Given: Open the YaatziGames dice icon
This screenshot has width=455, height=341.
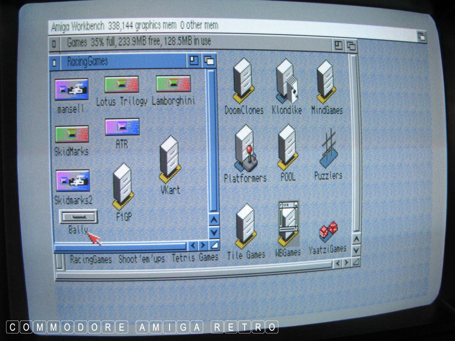Looking at the screenshot, I should point(328,232).
